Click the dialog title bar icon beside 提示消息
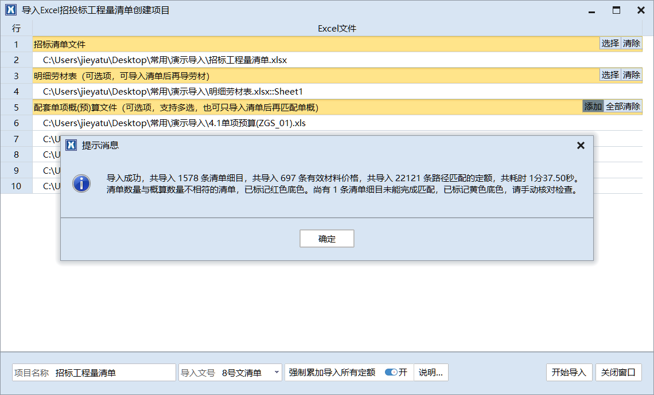This screenshot has height=395, width=654. (71, 145)
